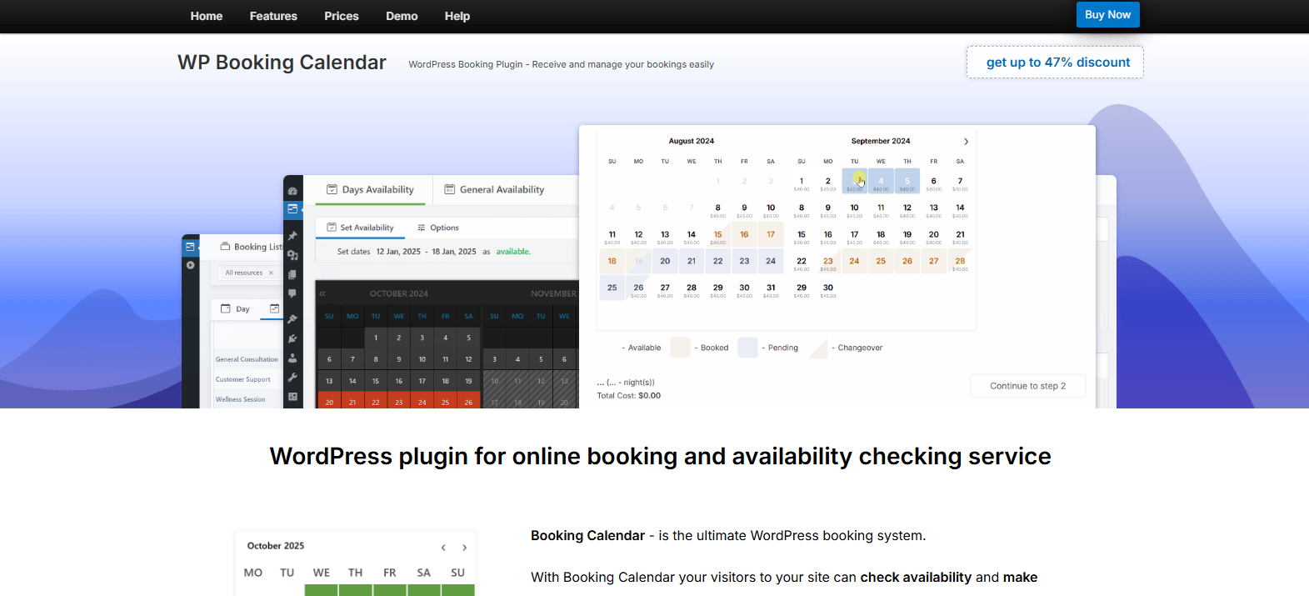Open the comments speech bubble icon in the sidebar

coord(292,293)
